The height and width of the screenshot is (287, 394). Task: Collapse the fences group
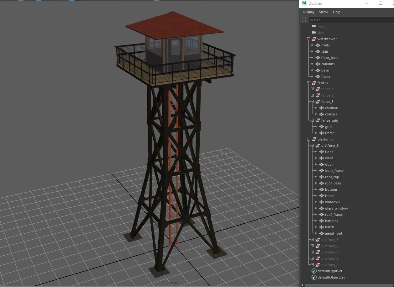tap(308, 83)
